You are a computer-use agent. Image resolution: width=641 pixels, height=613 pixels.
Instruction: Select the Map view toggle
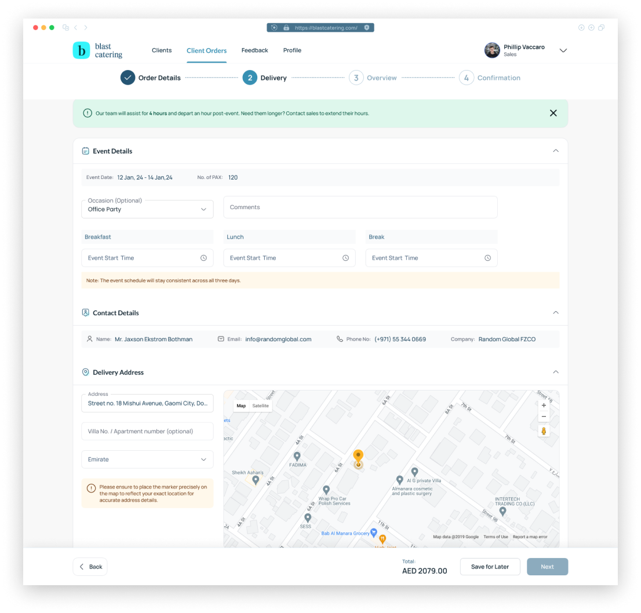(241, 406)
